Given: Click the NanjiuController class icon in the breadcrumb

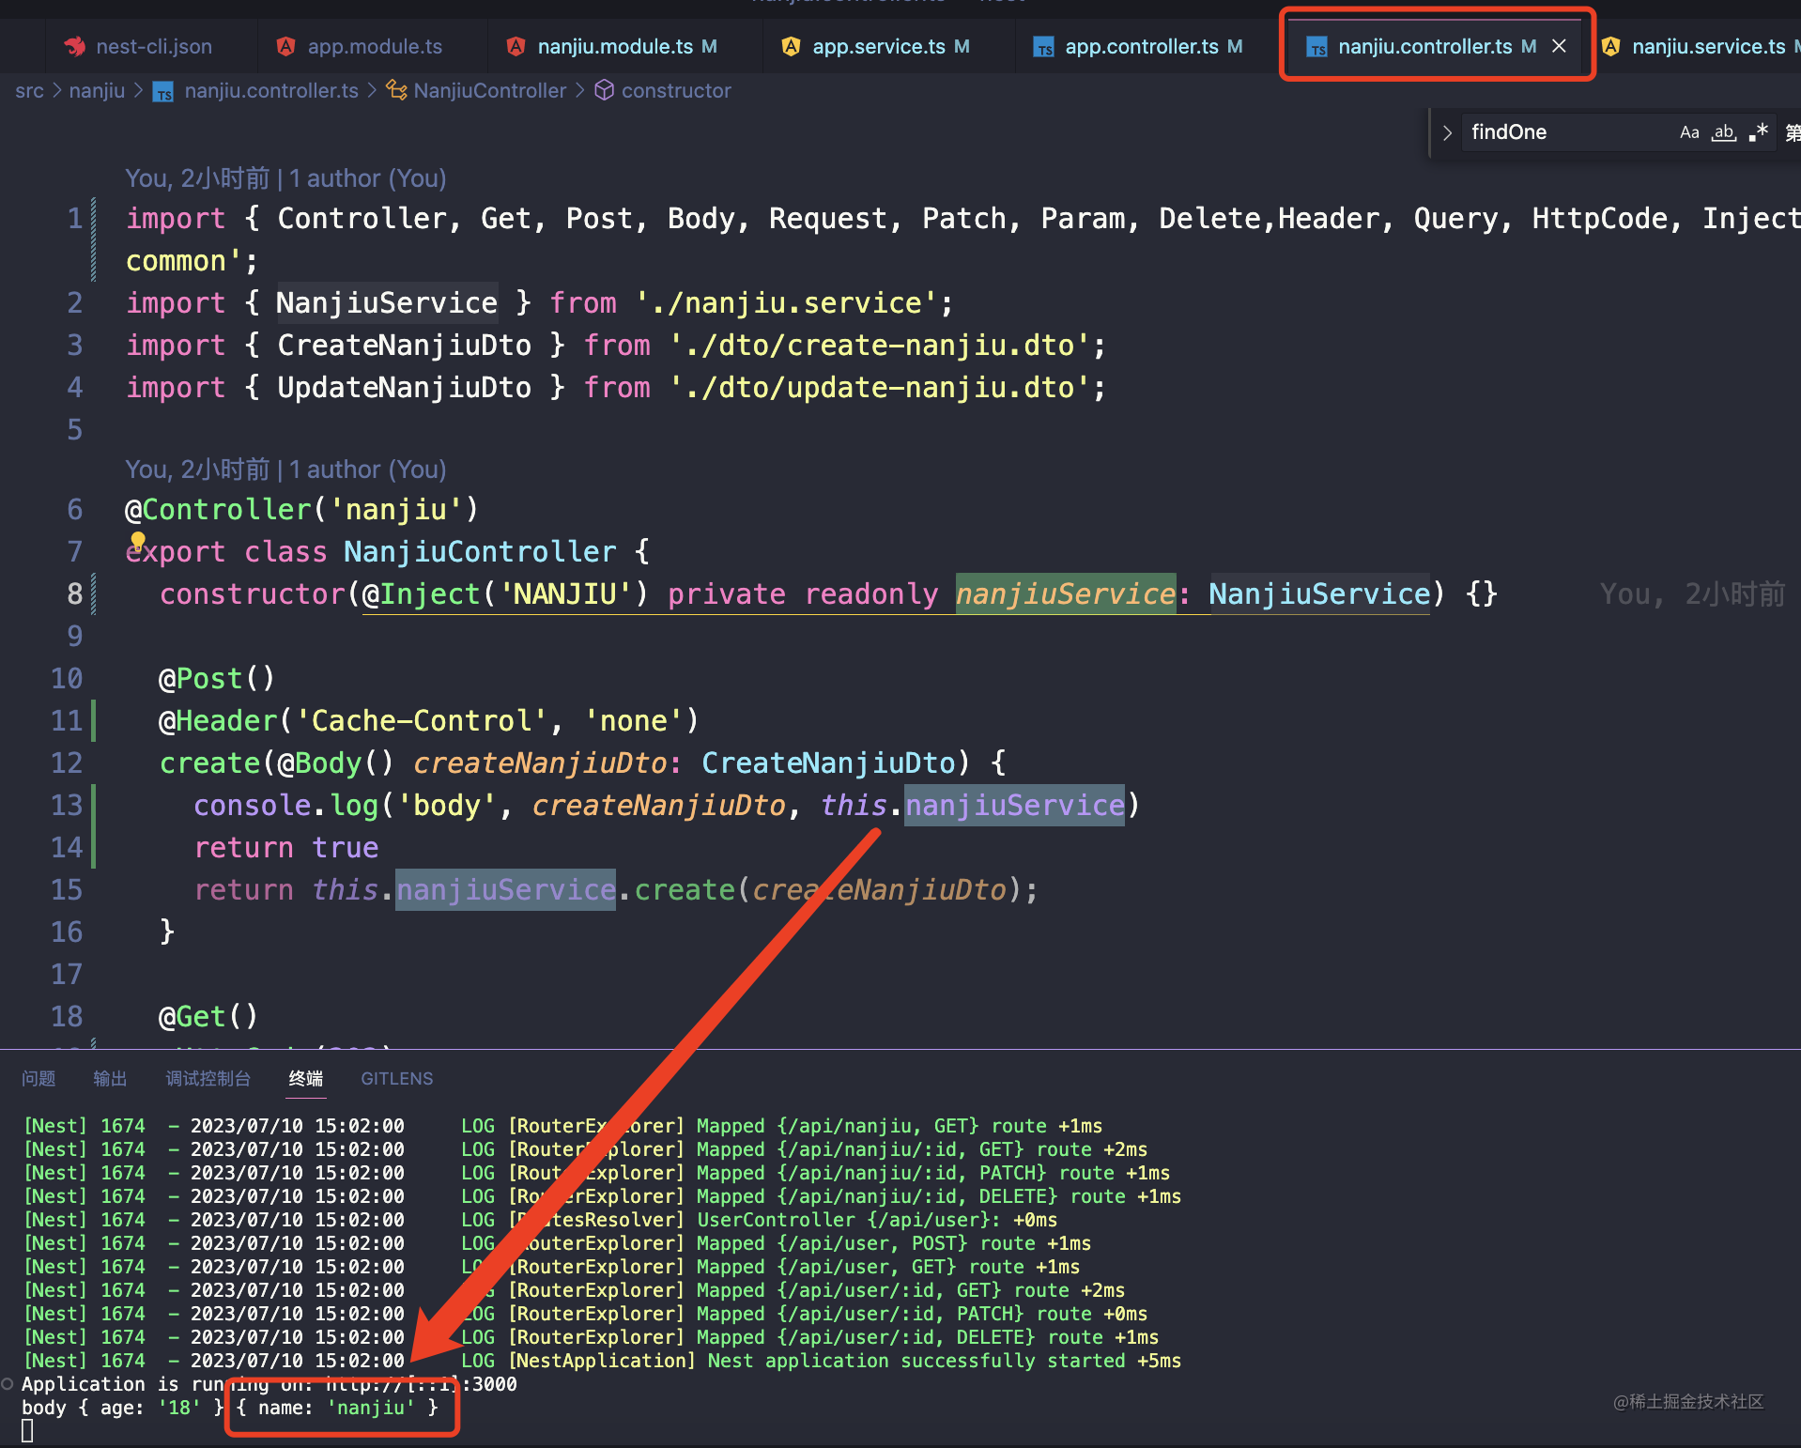Looking at the screenshot, I should (396, 90).
